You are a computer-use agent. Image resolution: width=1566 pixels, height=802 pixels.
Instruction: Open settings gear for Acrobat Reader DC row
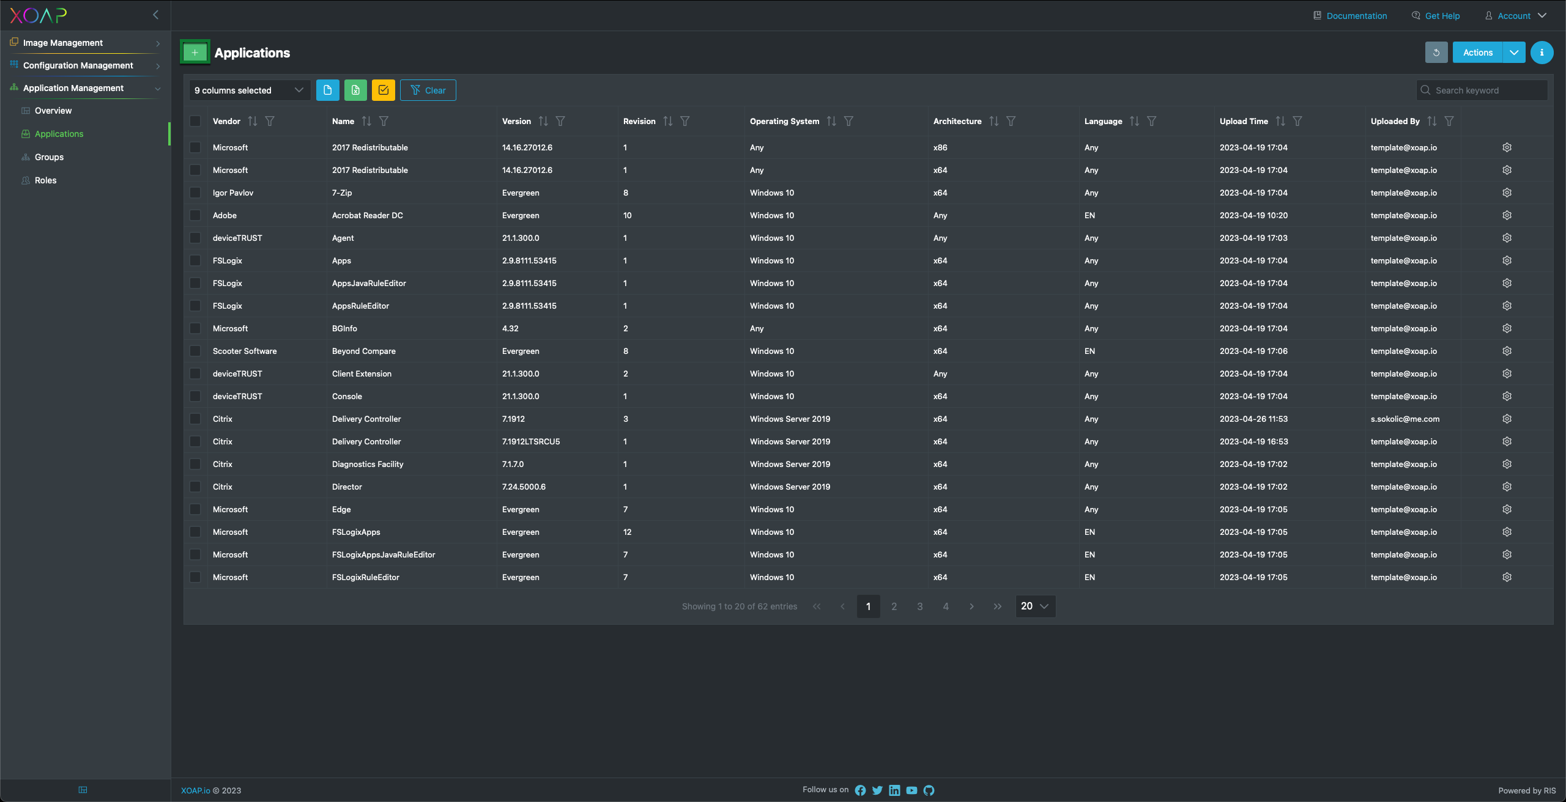click(x=1507, y=215)
